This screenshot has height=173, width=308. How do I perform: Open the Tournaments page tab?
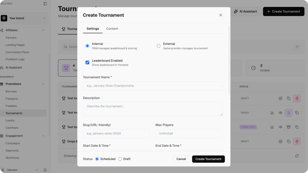(69, 29)
